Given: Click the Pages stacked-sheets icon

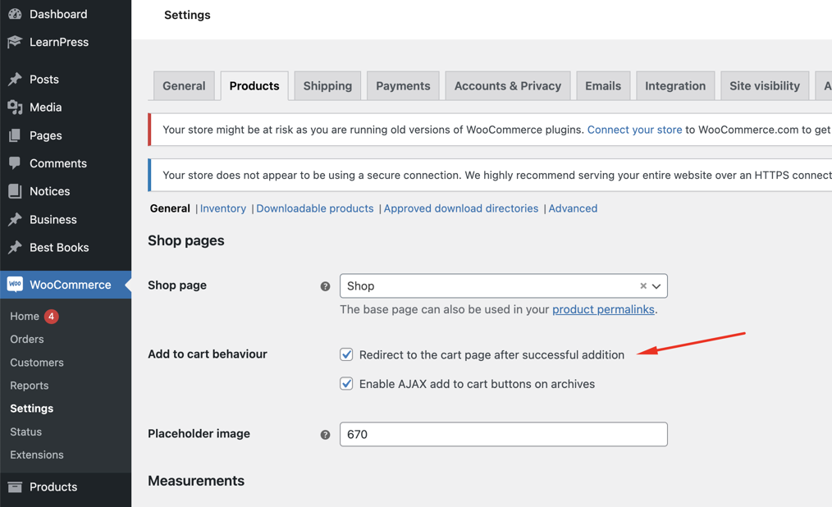Looking at the screenshot, I should point(15,135).
